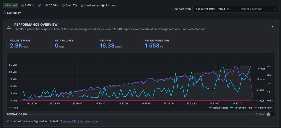Toggle the VUs legend series
Viewport: 281px width, 128px height.
[x=13, y=108]
